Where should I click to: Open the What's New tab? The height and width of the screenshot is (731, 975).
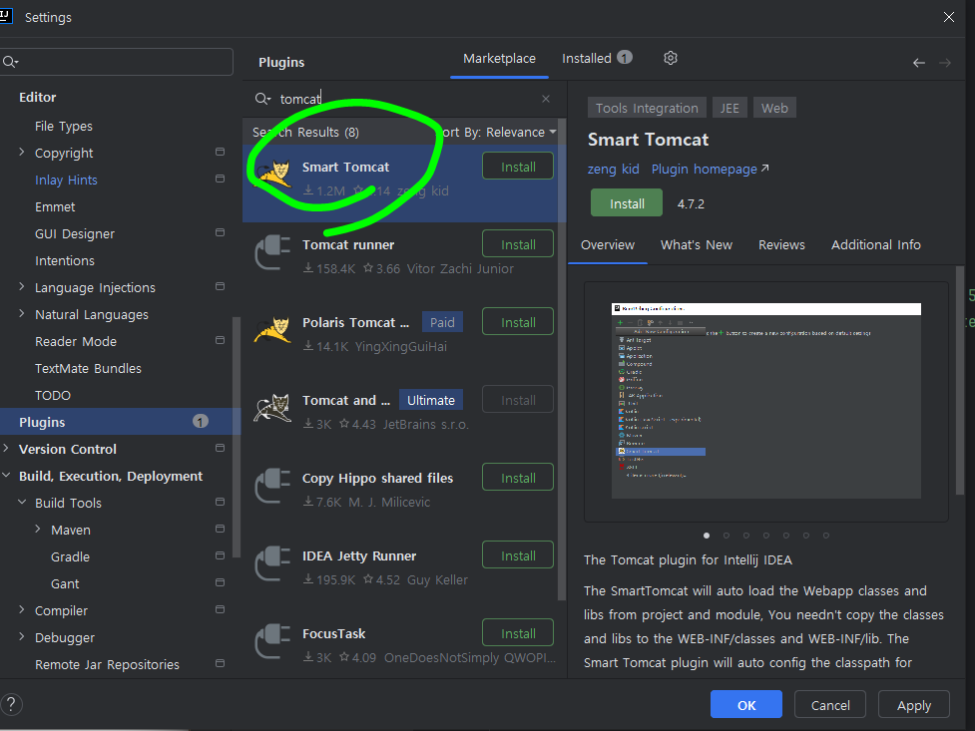(697, 245)
